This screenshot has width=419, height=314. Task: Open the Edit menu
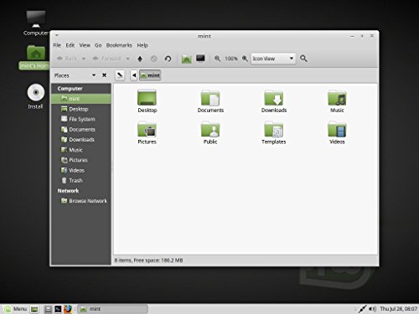(x=70, y=45)
